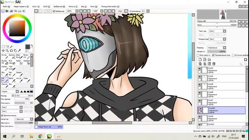Image resolution: width=249 pixels, height=140 pixels.
Task: Hide layer Слой8 with its eye icon
Action: tap(200, 93)
